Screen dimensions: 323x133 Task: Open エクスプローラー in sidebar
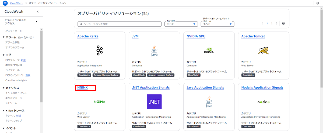(x=15, y=98)
